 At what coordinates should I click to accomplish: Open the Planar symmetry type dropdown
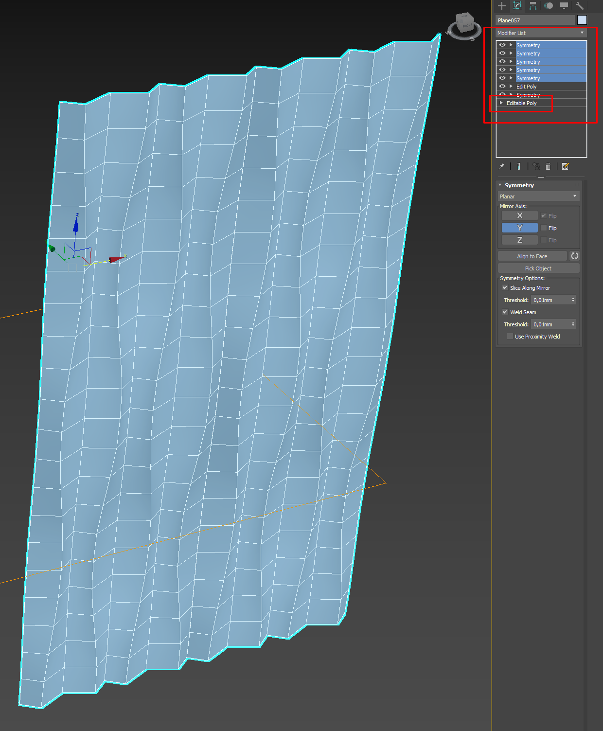point(538,196)
